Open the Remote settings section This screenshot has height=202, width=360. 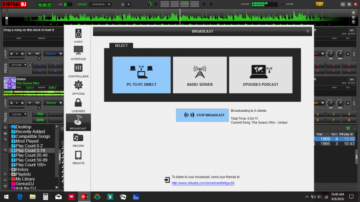78,158
